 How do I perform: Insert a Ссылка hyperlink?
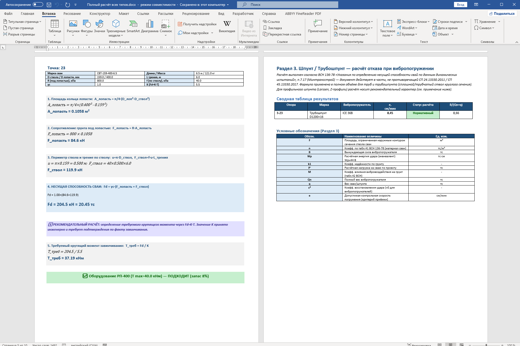271,21
